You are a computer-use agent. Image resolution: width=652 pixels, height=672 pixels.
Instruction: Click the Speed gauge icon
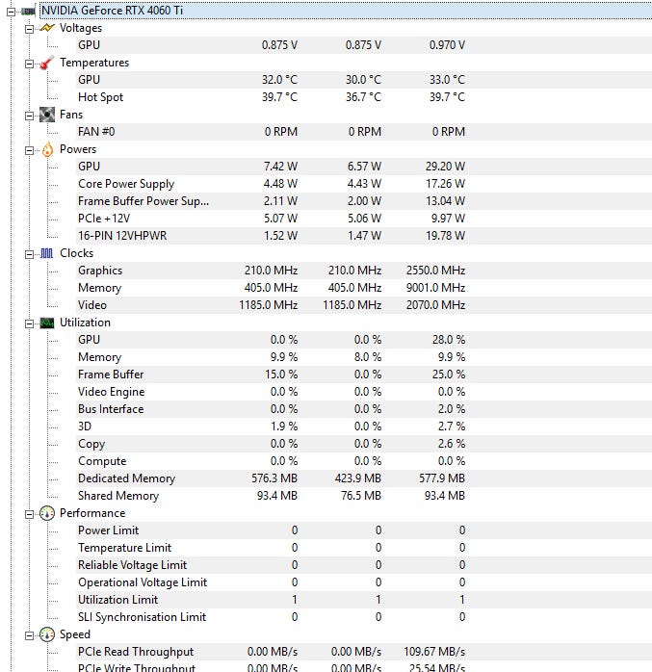tap(47, 634)
